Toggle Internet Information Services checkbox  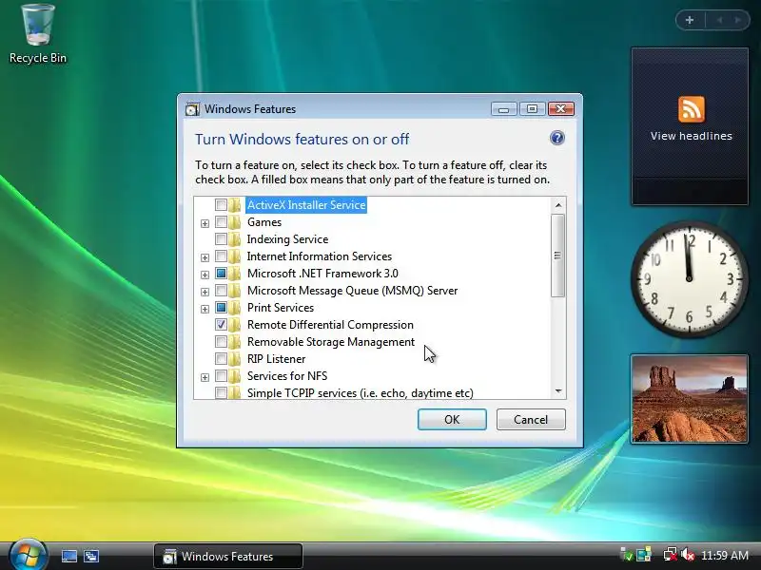[221, 256]
